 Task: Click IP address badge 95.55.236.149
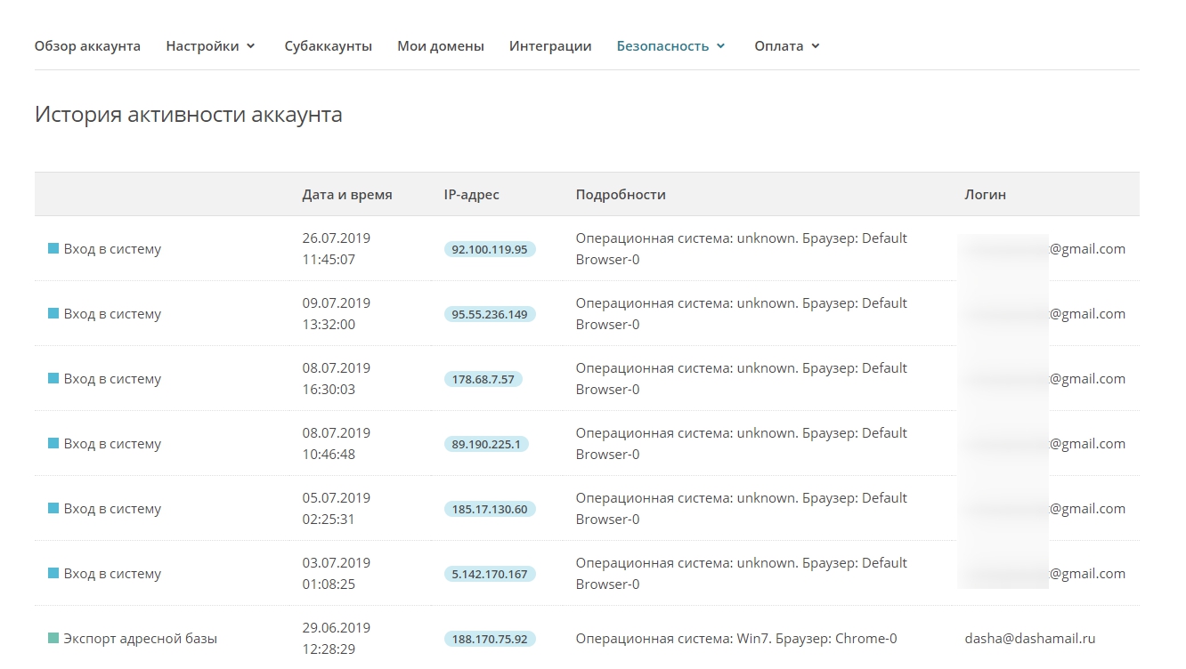click(x=490, y=314)
